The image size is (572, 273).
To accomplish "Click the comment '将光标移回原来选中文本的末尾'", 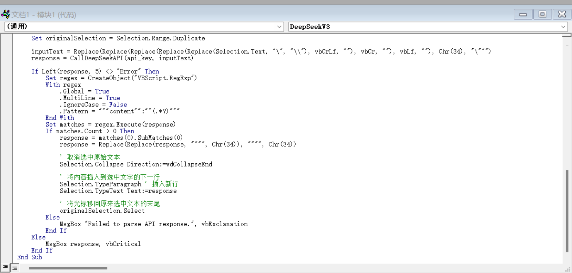I will point(113,204).
